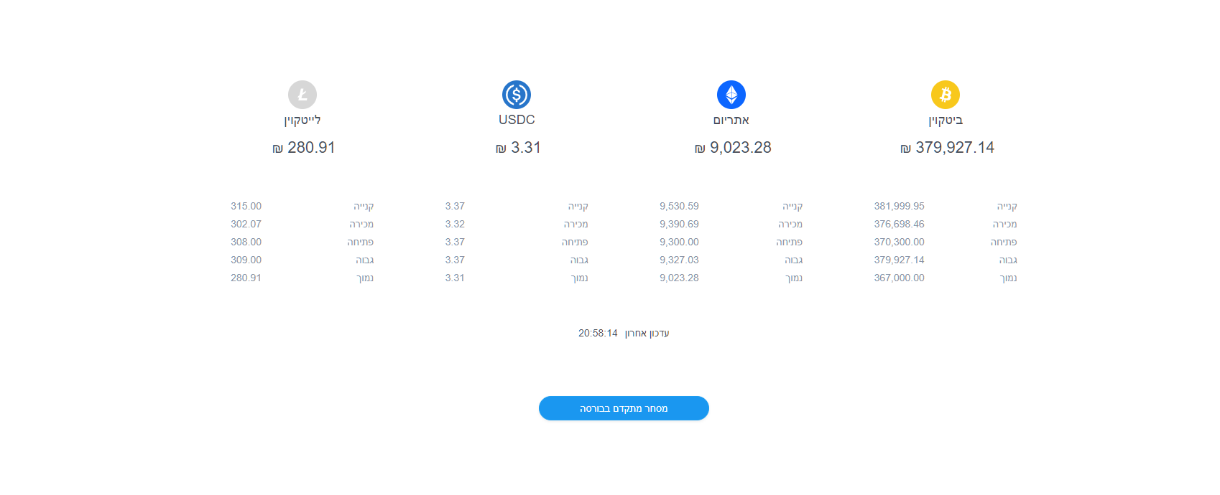Click the Bitcoin price ₪ 379,927.14 heading

[x=947, y=148]
